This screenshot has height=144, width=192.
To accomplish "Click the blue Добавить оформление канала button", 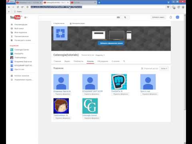I will (111, 43).
